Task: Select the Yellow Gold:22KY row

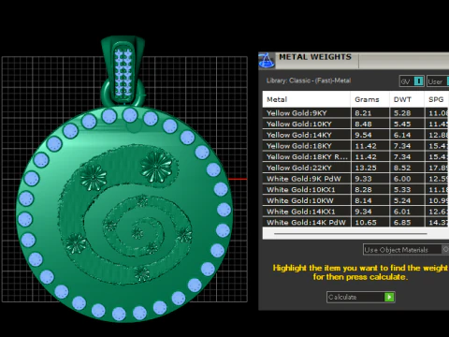Action: [355, 168]
